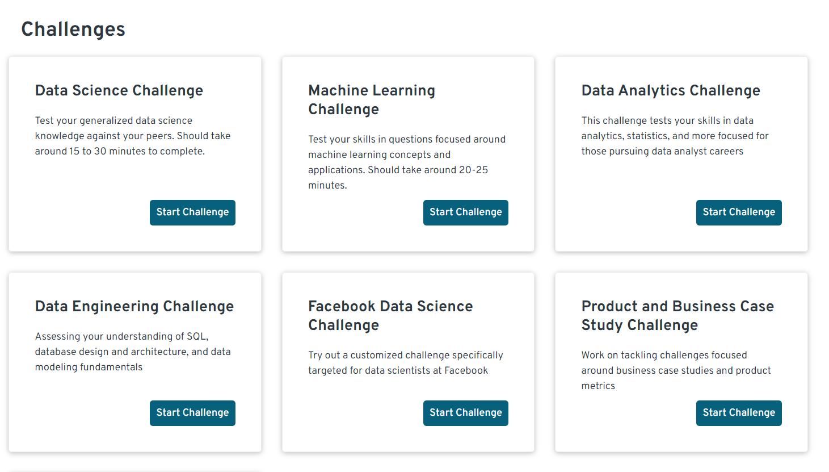The image size is (829, 472).
Task: Select the Data Analytics Challenge card
Action: pos(681,153)
